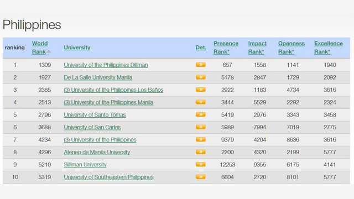The width and height of the screenshot is (354, 199).
Task: Open University of the Philippines Manila link
Action: pyautogui.click(x=108, y=102)
